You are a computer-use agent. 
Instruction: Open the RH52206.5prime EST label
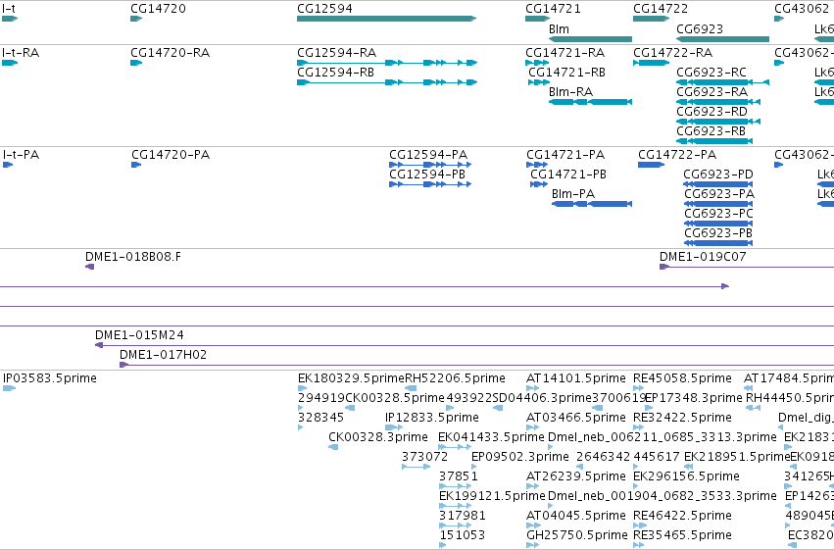(456, 378)
